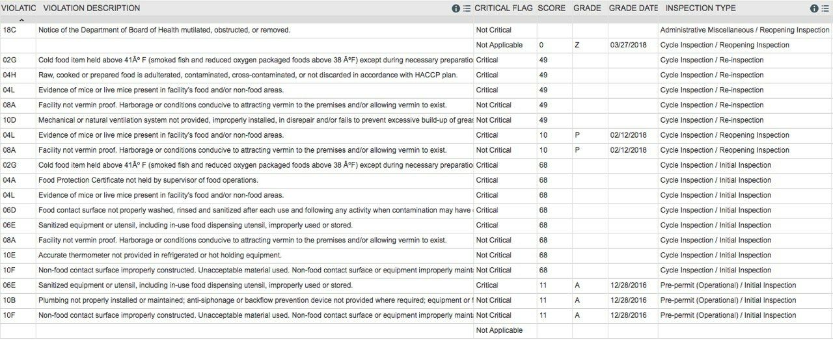Click the VIOLATION DESCRIPTION header label
Image resolution: width=833 pixels, height=340 pixels.
pyautogui.click(x=92, y=8)
